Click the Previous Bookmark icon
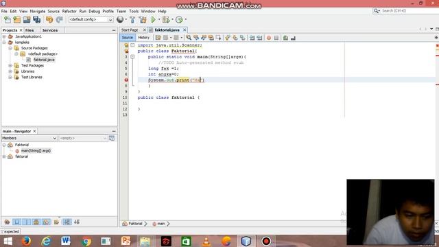 click(x=228, y=38)
